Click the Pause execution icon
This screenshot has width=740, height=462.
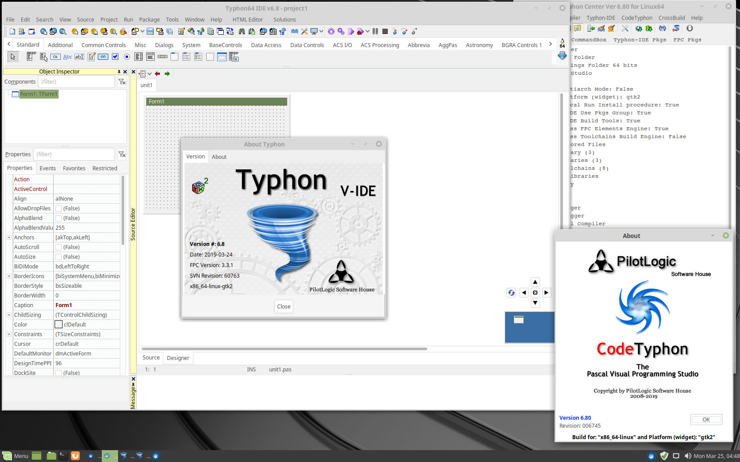click(x=375, y=31)
